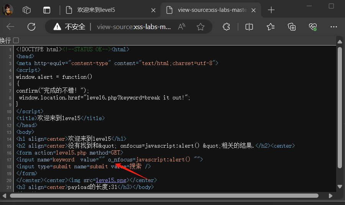
Task: Close the 欢迎来到level5 tab
Action: click(x=153, y=10)
